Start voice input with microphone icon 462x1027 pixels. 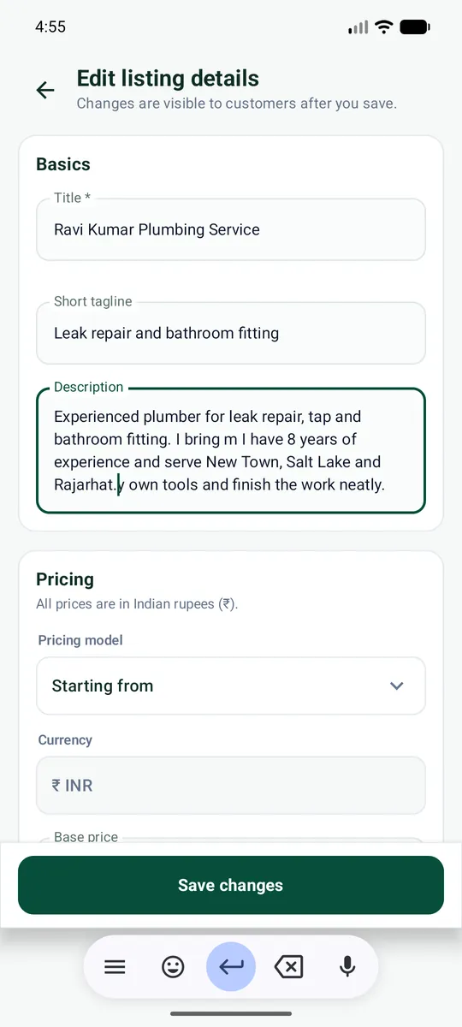346,967
